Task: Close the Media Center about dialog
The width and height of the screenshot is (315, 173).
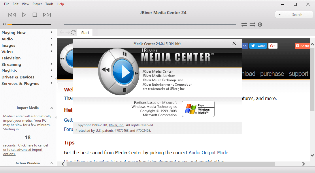Action: [x=234, y=43]
